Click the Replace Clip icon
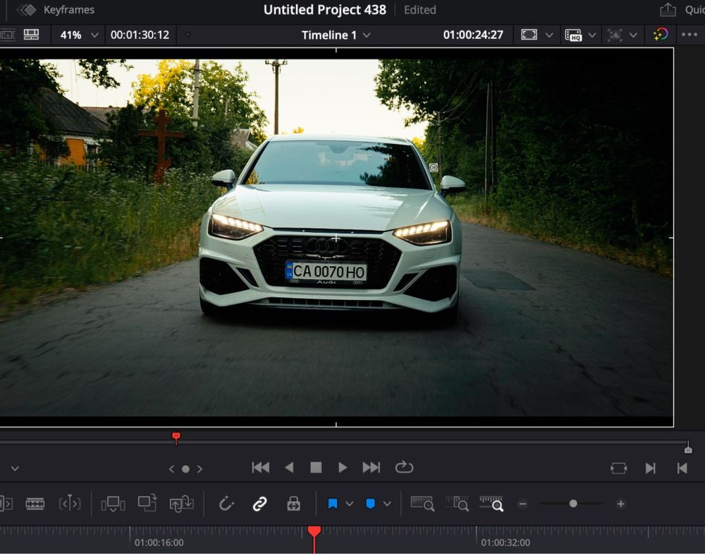705x554 pixels. pyautogui.click(x=182, y=504)
